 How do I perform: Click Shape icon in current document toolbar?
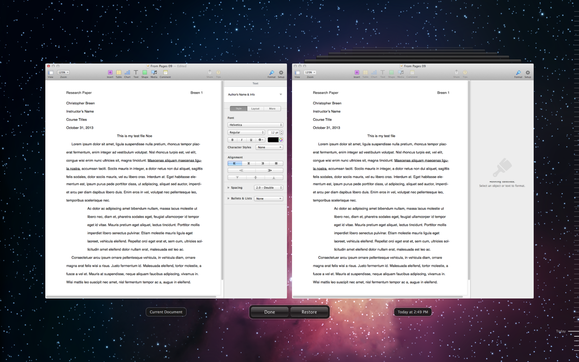pyautogui.click(x=145, y=73)
